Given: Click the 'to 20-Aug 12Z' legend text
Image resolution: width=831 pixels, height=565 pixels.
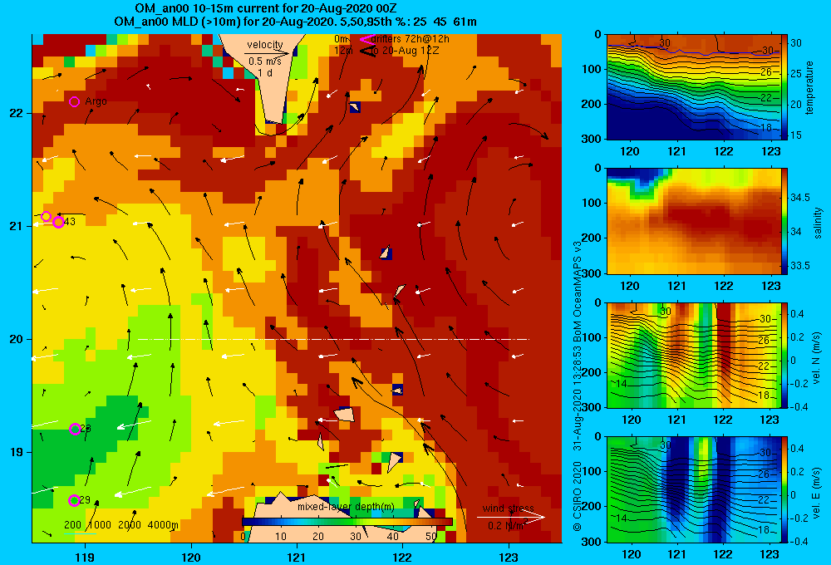Looking at the screenshot, I should [405, 51].
